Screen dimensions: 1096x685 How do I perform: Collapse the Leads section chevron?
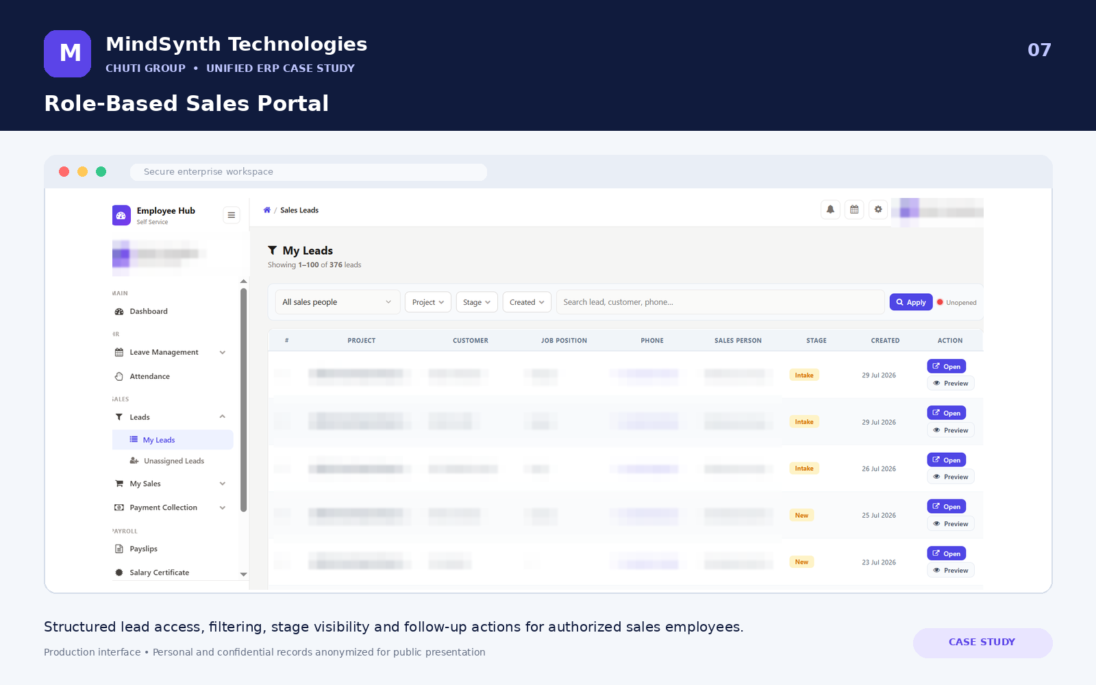point(223,417)
